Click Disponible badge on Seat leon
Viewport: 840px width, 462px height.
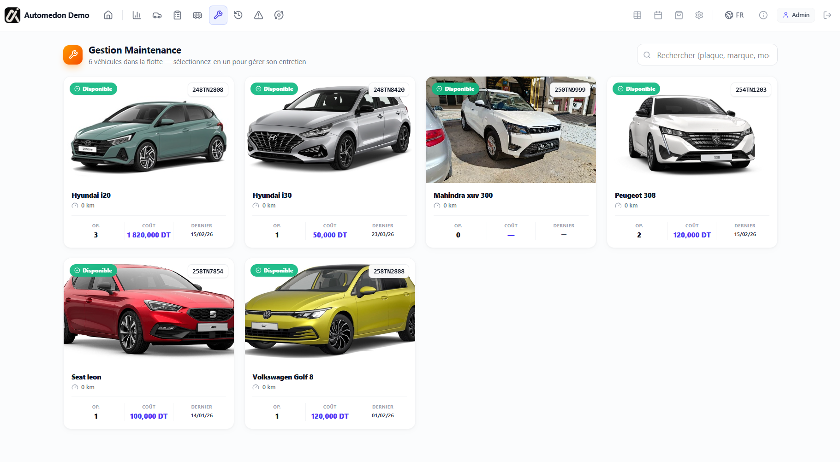(93, 271)
